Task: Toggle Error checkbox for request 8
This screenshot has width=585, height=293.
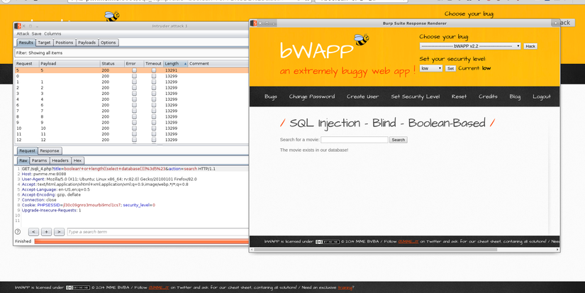Action: (134, 116)
